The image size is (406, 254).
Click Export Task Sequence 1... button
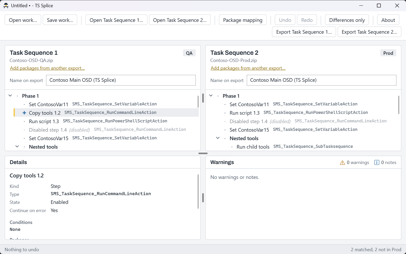[304, 32]
